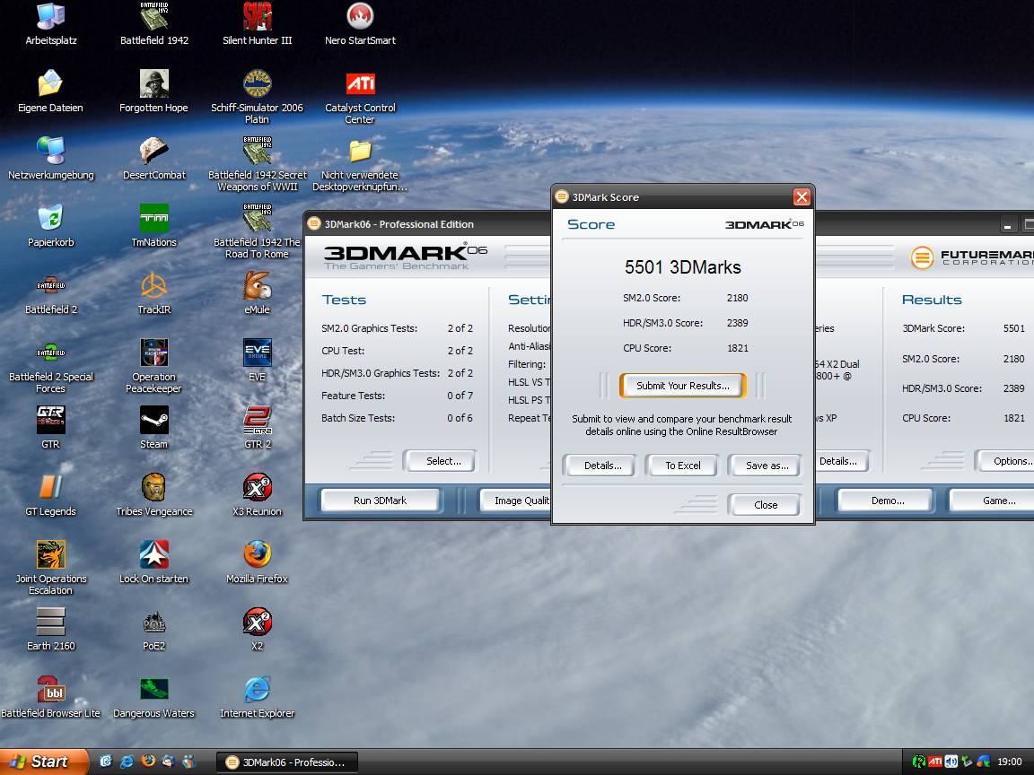Launch the Battlefield 2 desktop icon

(x=51, y=293)
